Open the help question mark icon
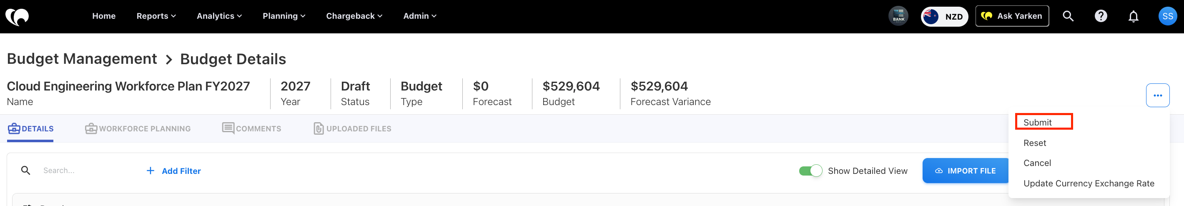 pos(1101,16)
